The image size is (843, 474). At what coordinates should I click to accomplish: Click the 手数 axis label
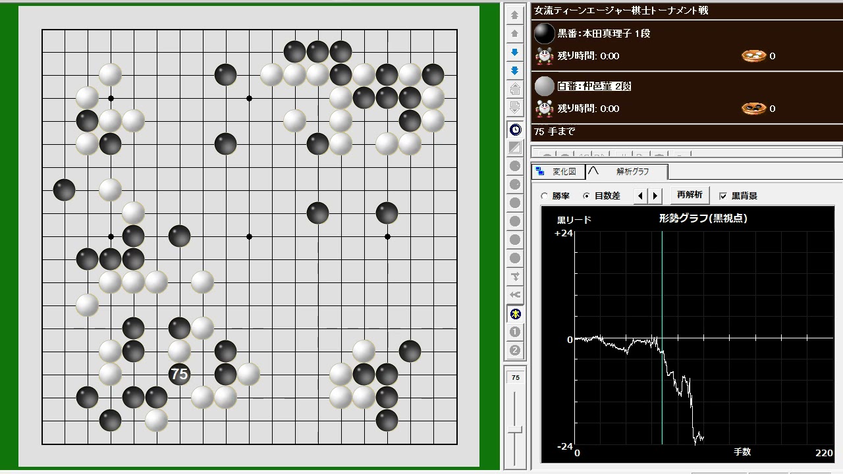click(742, 452)
